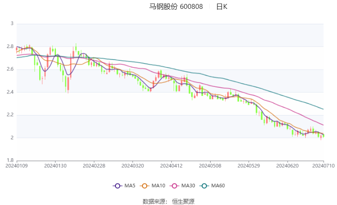Click the MA30 line's right end point
This screenshot has width=337, height=205.
[x=323, y=125]
